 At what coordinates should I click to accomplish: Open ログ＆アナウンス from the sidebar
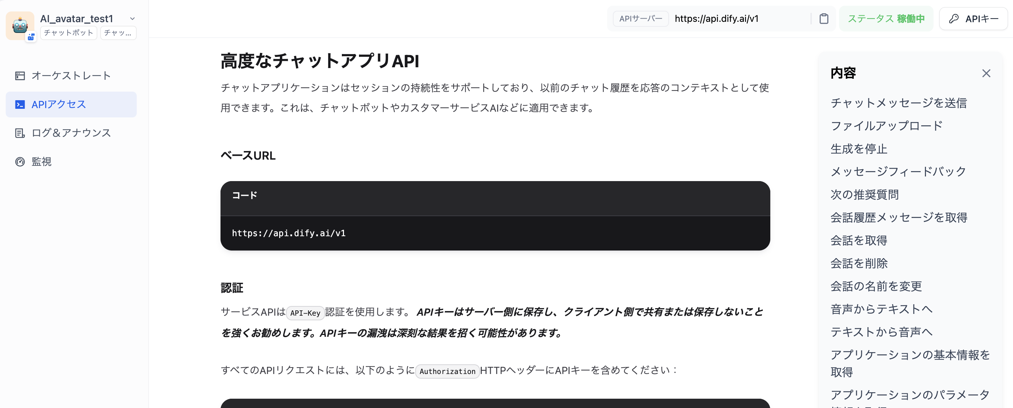[72, 133]
